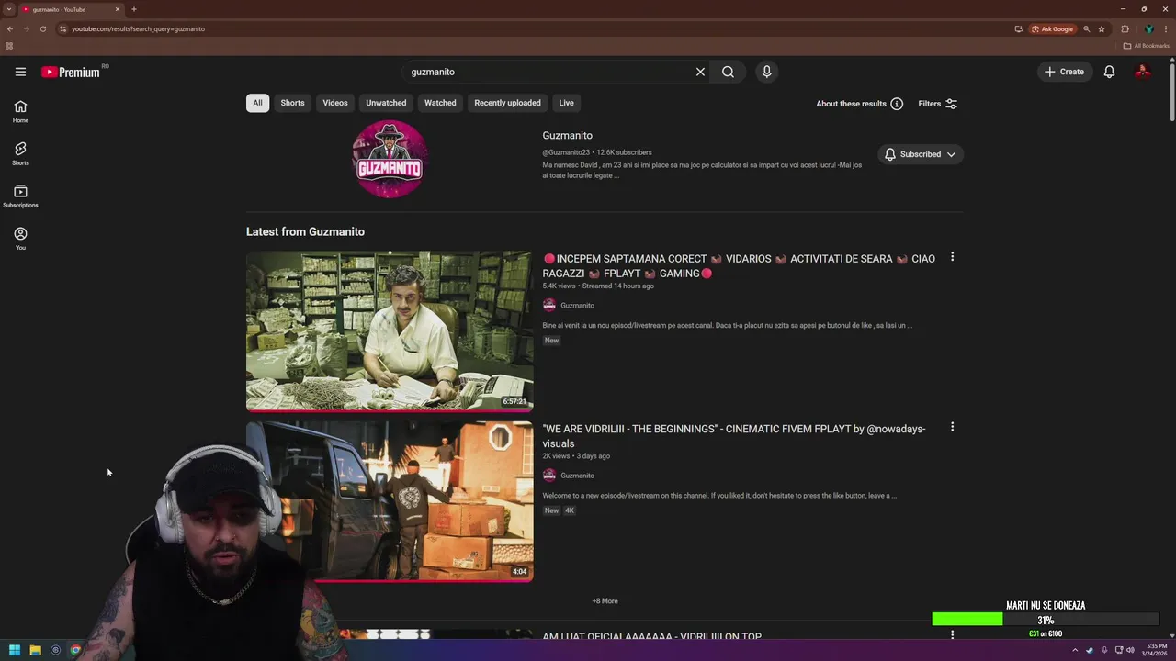Click the Steam tray icon
This screenshot has width=1176, height=661.
pos(1090,650)
